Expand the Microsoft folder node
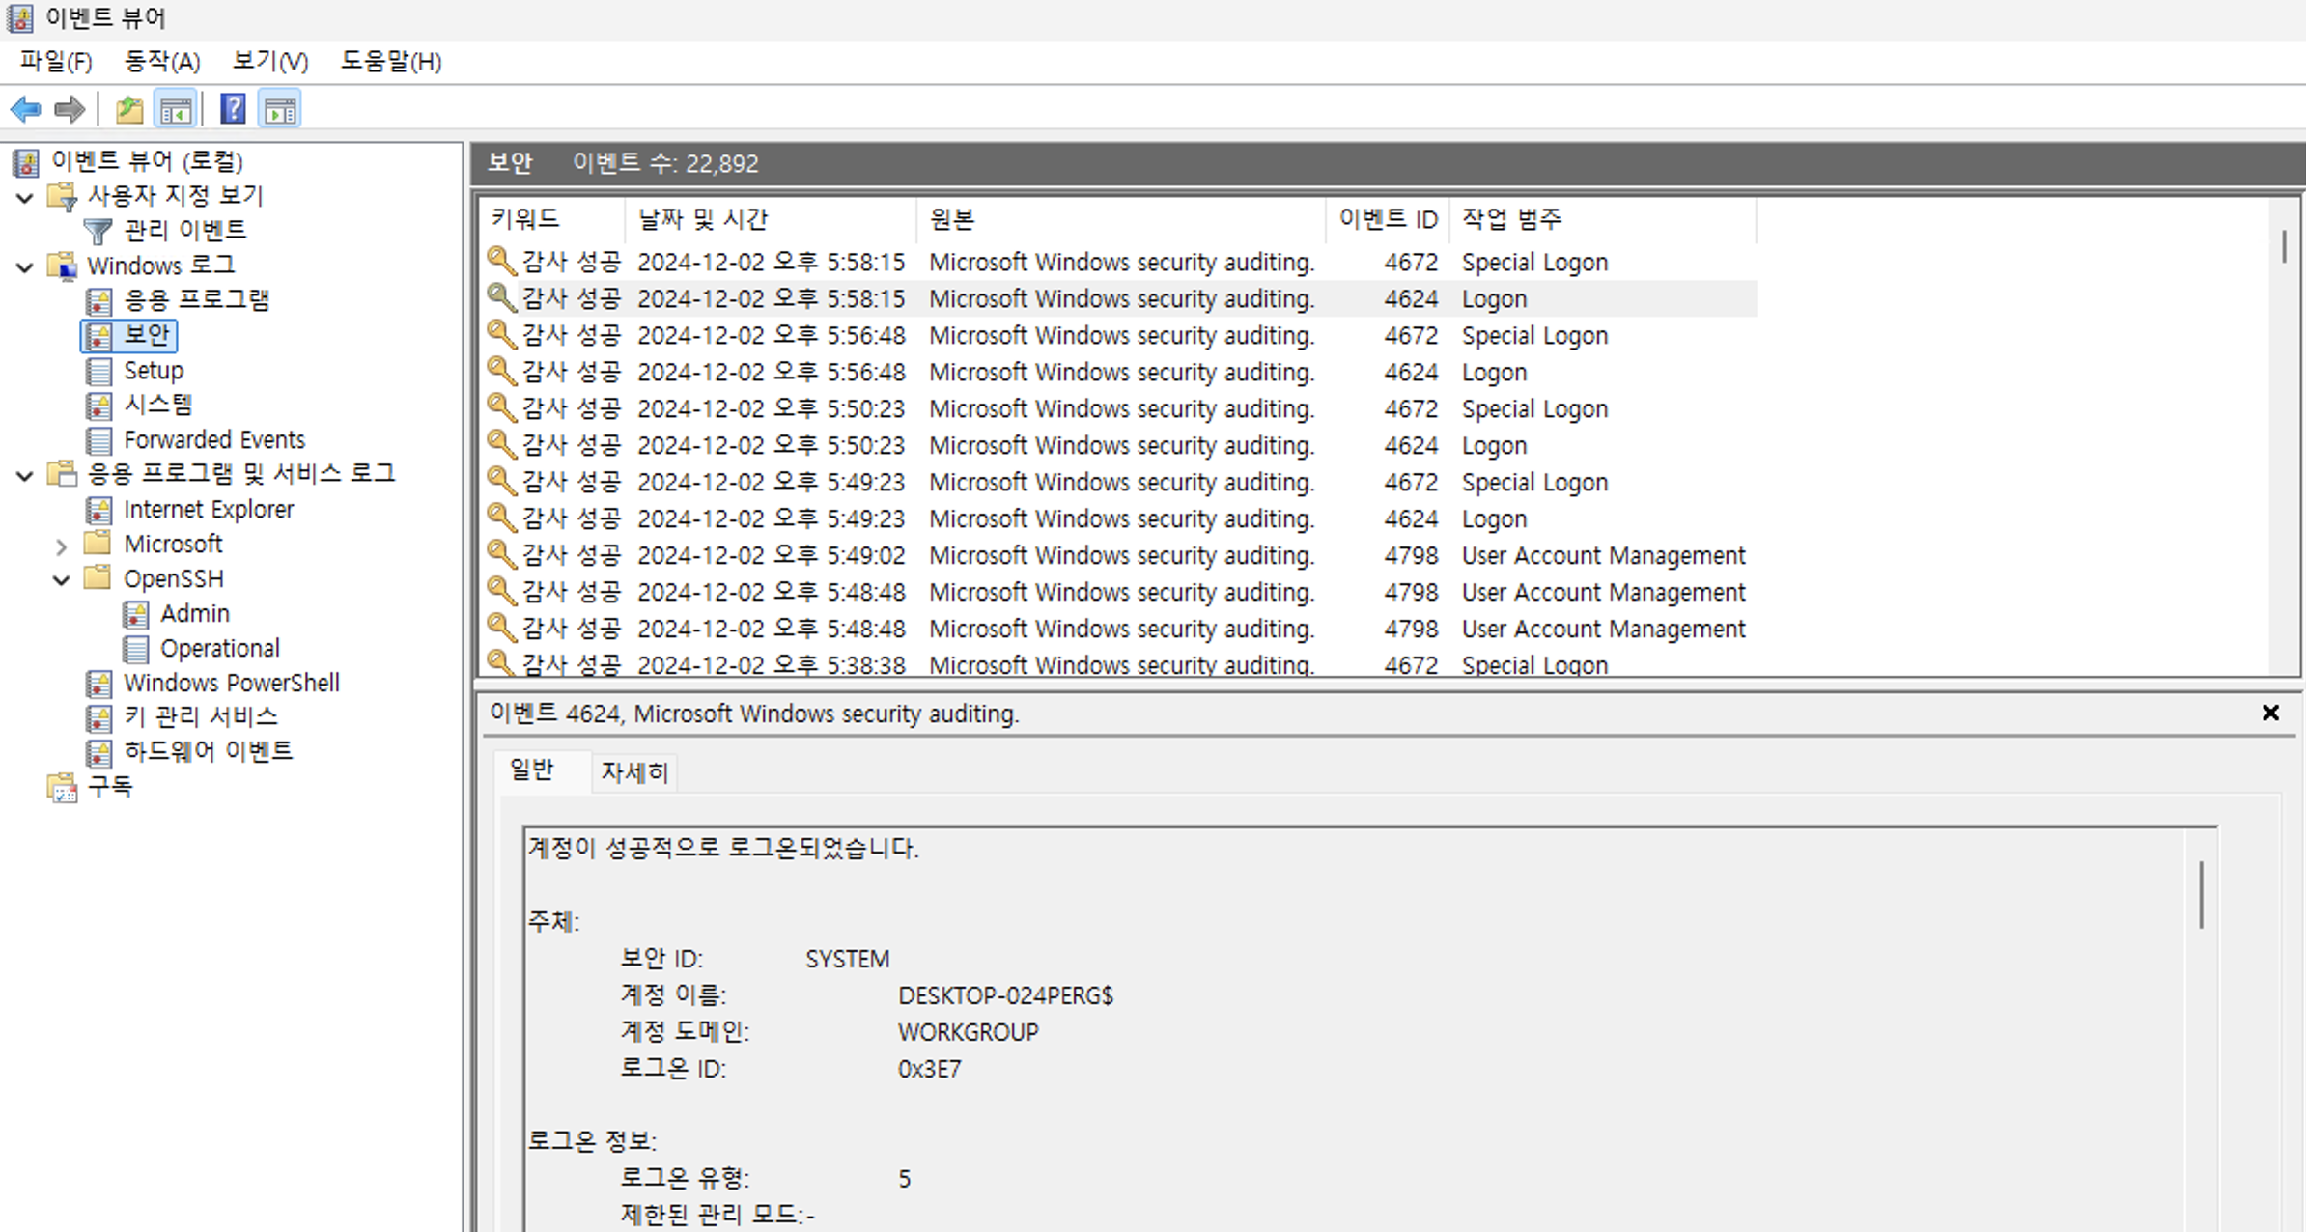Screen dimensions: 2306x1232 coord(62,546)
